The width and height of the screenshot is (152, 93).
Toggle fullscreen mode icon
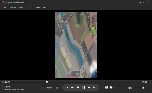[x=148, y=88]
